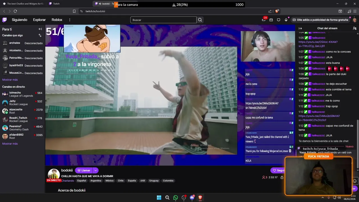
Task: Open the Peereira7 Geometry Dash channel
Action: tap(22, 128)
